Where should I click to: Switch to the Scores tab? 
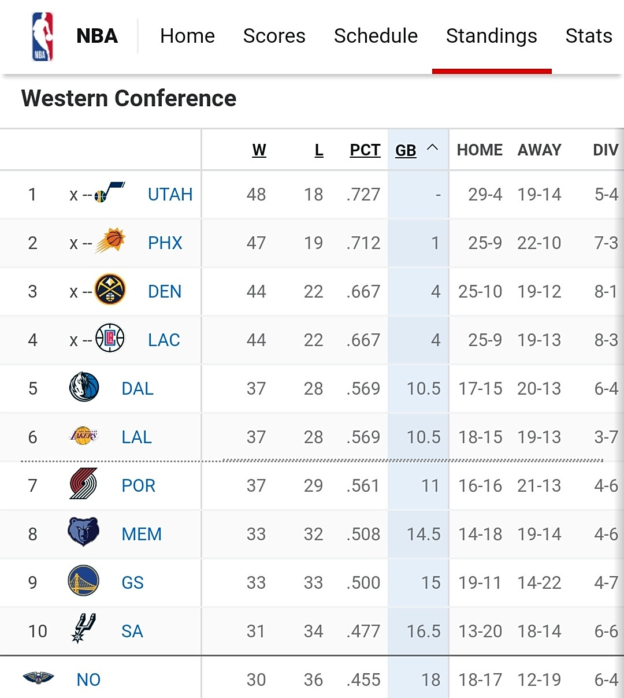pos(274,36)
